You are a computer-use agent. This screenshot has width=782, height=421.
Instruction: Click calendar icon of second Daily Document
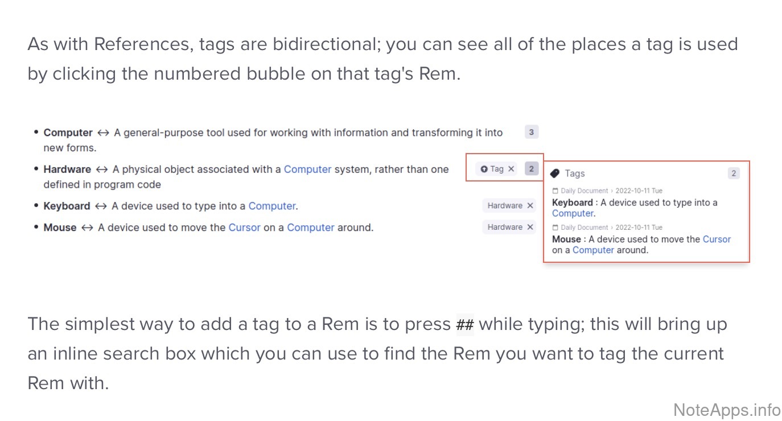[x=555, y=228]
